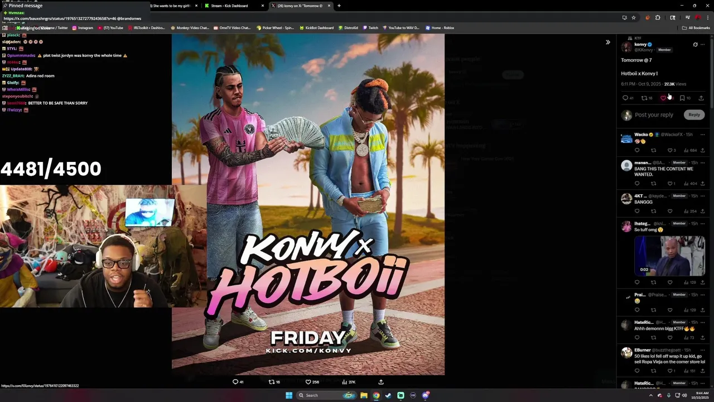Image resolution: width=714 pixels, height=402 pixels.
Task: Like the BANG THIS THE CONTENT reply
Action: click(x=670, y=183)
